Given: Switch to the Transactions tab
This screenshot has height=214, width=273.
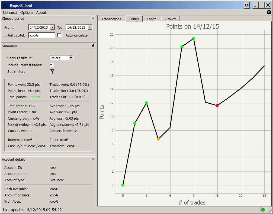Looking at the screenshot, I should click(111, 19).
